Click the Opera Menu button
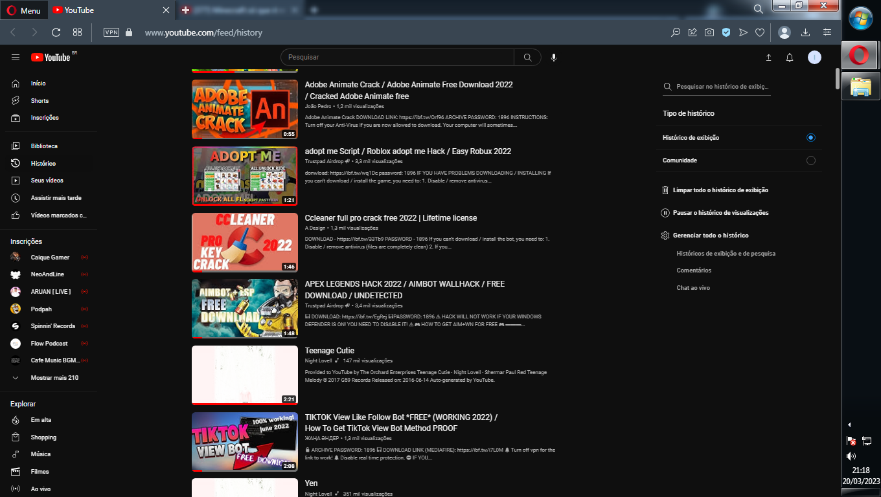The image size is (881, 497). [x=23, y=10]
